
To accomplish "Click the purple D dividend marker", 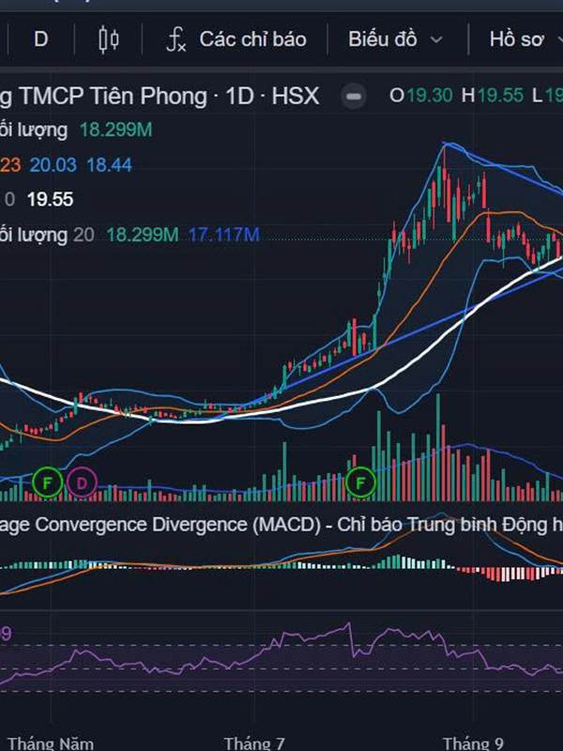I will tap(82, 483).
